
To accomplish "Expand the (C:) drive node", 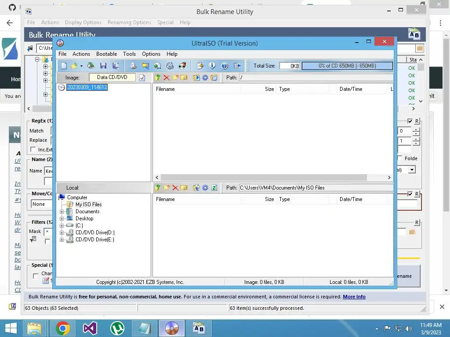I will [62, 226].
